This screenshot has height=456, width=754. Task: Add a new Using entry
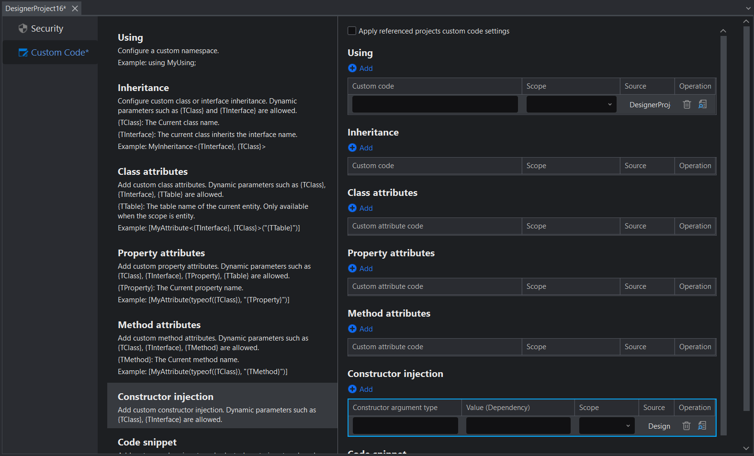coord(360,68)
